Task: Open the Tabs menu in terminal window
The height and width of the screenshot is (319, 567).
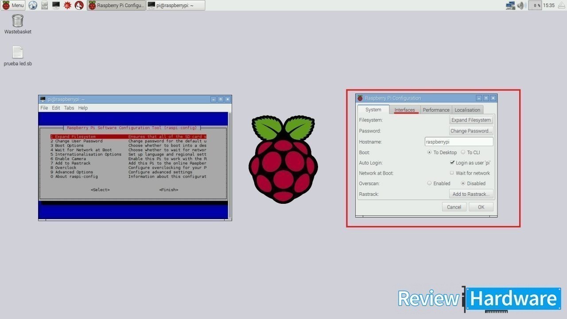Action: pos(69,108)
